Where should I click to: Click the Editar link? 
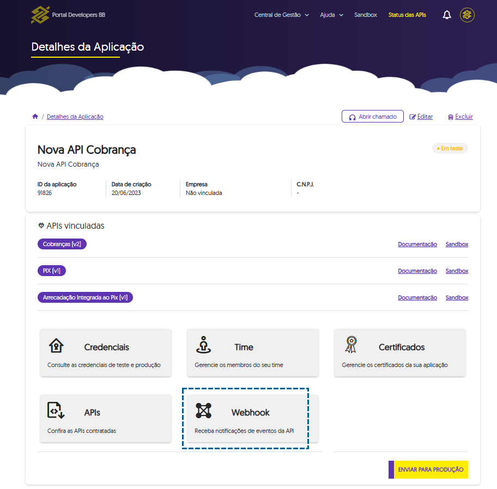[425, 117]
